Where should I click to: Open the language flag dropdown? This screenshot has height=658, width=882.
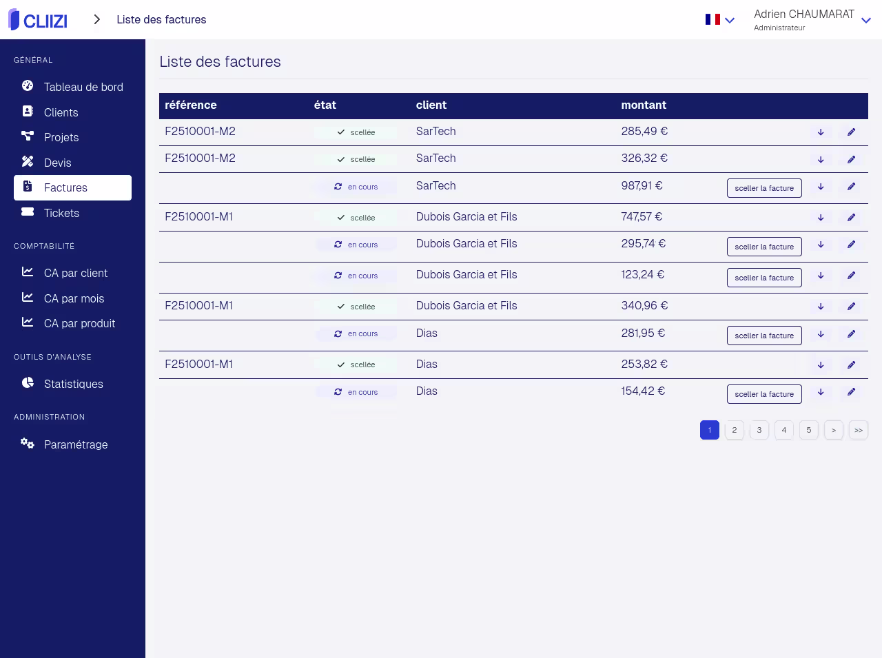pyautogui.click(x=719, y=20)
